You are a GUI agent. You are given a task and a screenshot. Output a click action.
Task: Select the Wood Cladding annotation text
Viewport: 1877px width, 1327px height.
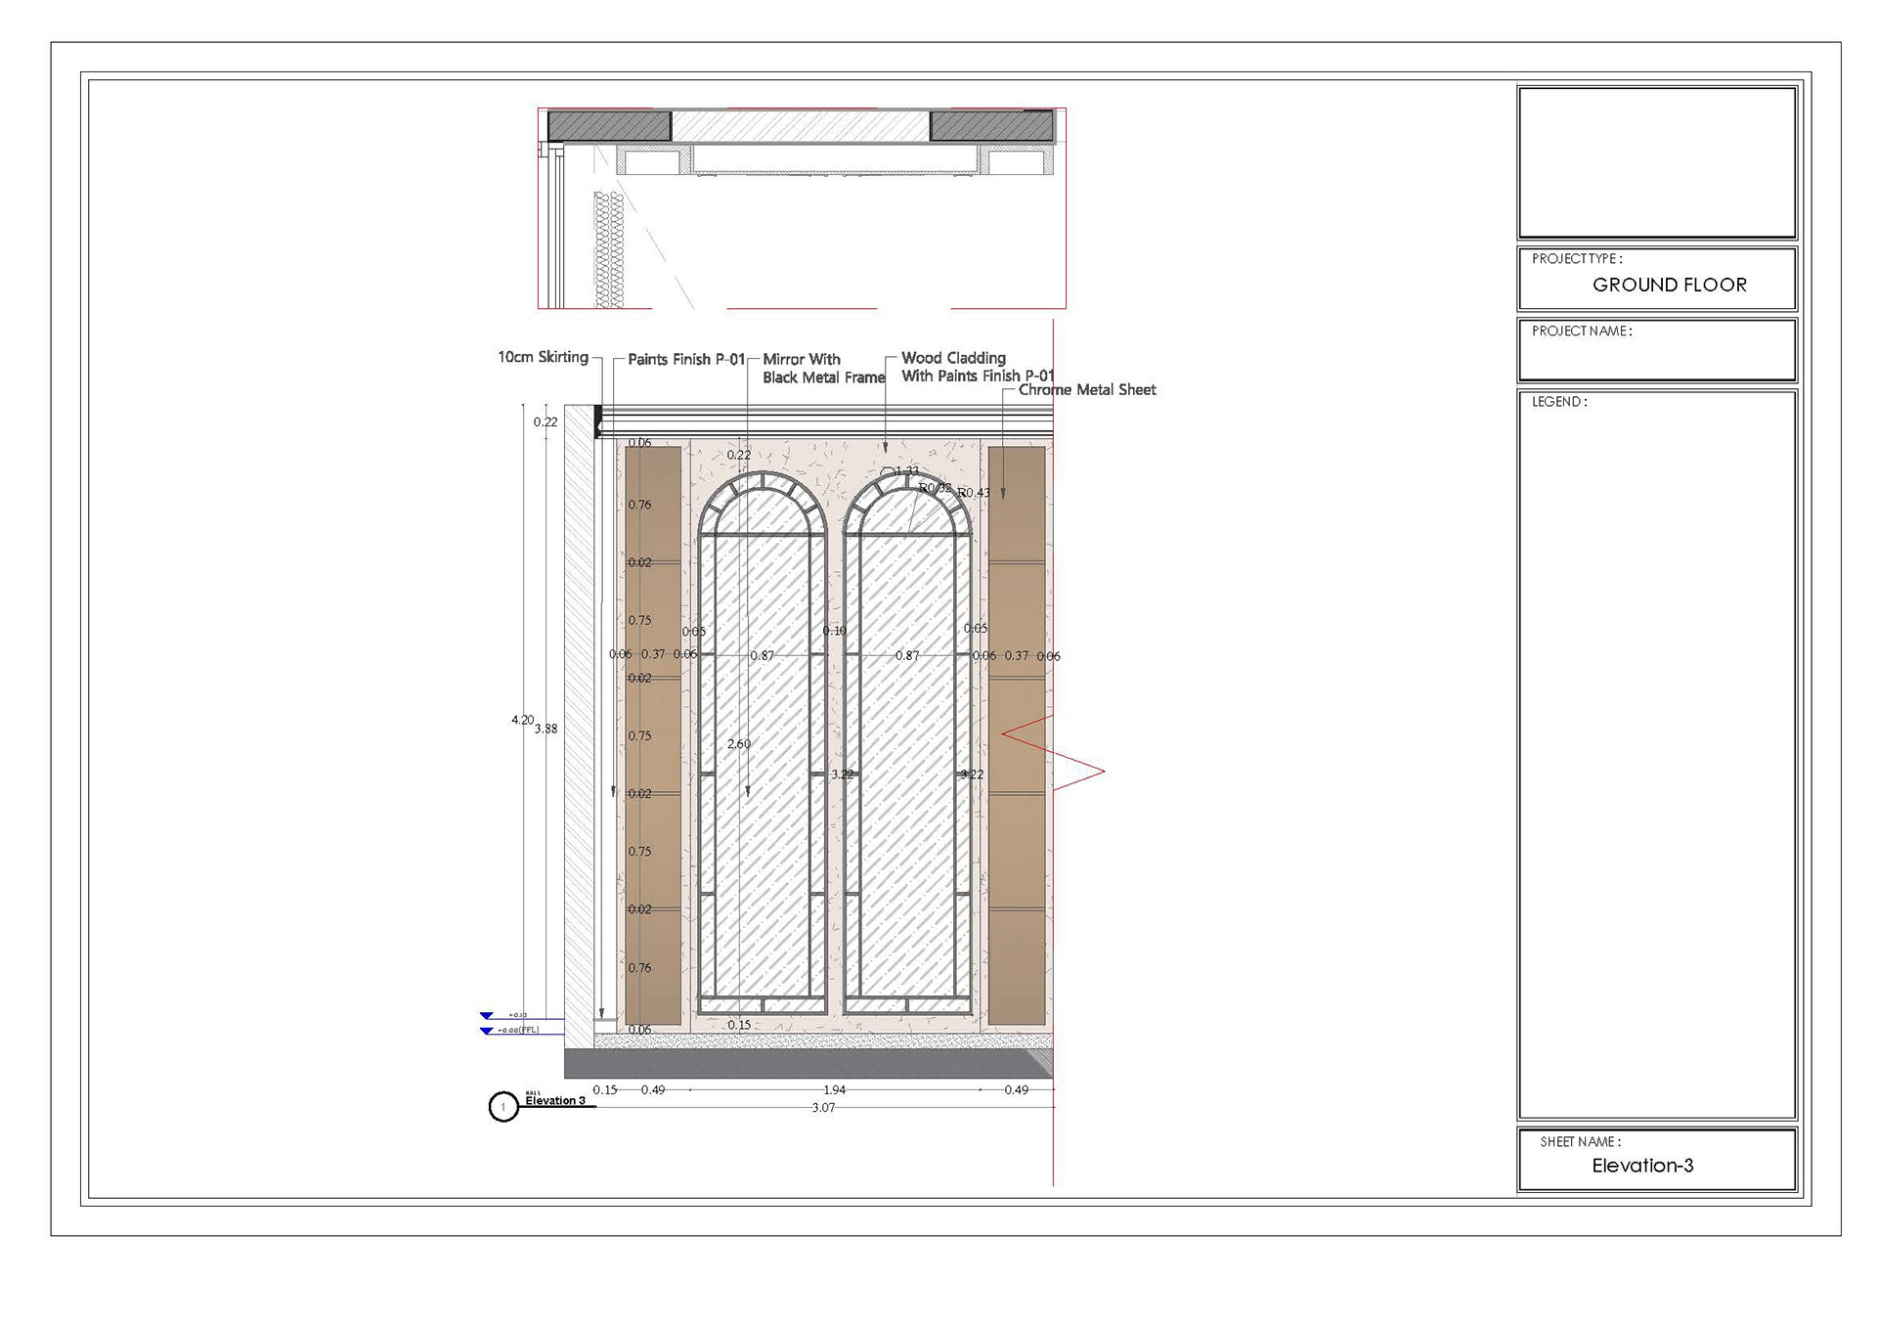[953, 359]
